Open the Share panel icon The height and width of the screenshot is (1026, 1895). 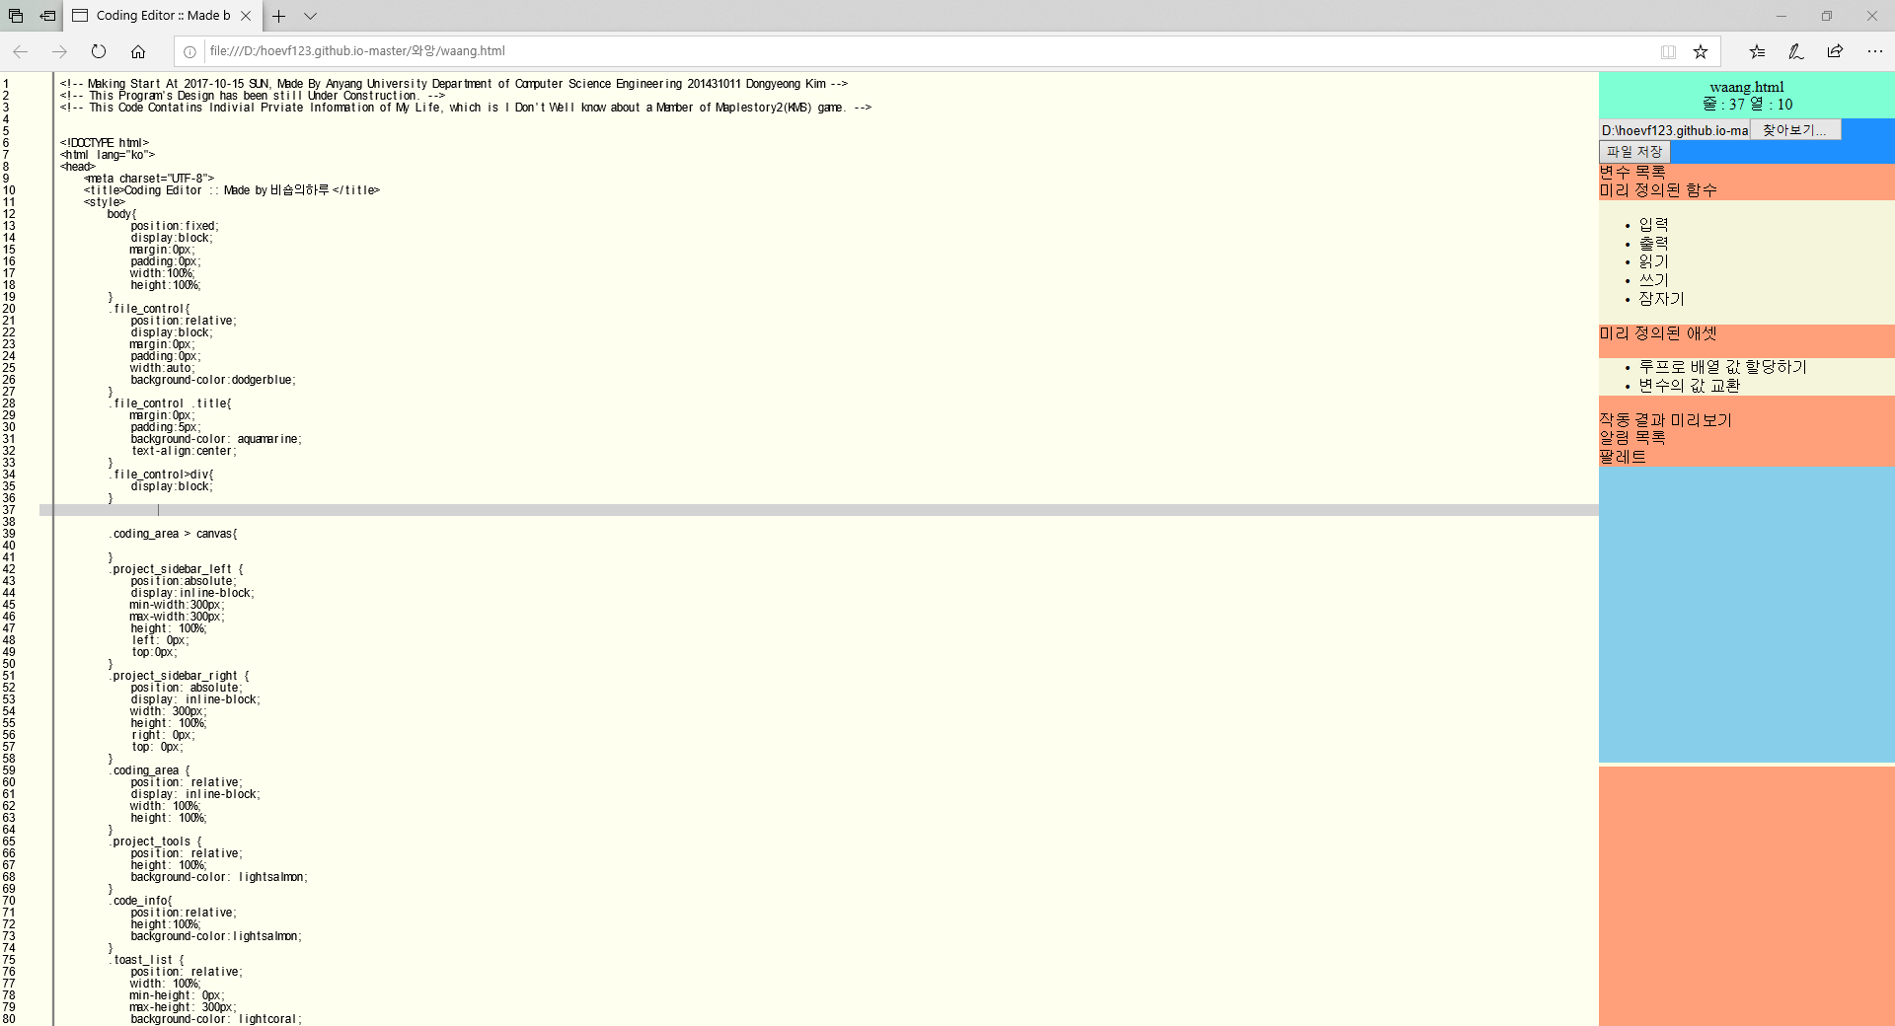coord(1835,51)
